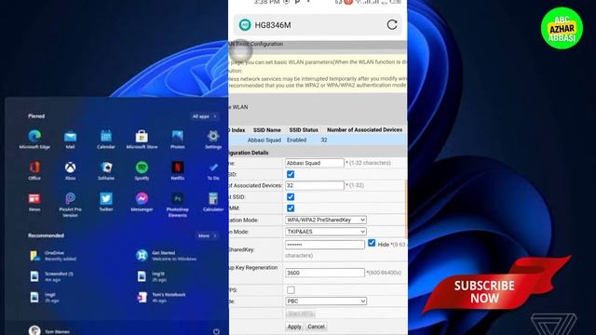Open the WPA/WPA2 PreSharedKey authentication dropdown

(x=326, y=220)
